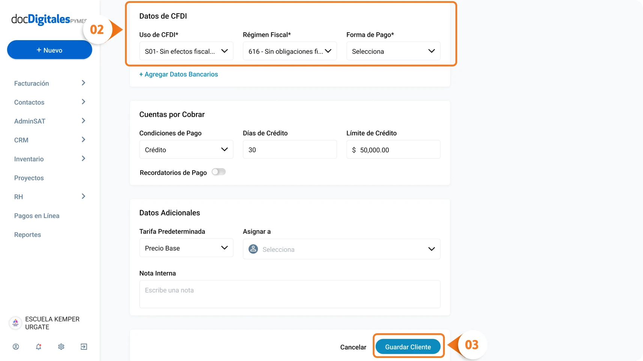The width and height of the screenshot is (643, 361).
Task: Click the Datos de CFDI heading
Action: pyautogui.click(x=163, y=16)
